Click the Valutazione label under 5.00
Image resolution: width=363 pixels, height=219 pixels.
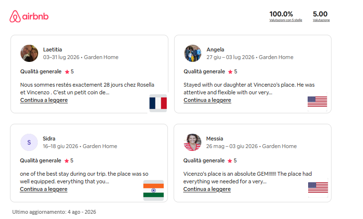point(322,20)
